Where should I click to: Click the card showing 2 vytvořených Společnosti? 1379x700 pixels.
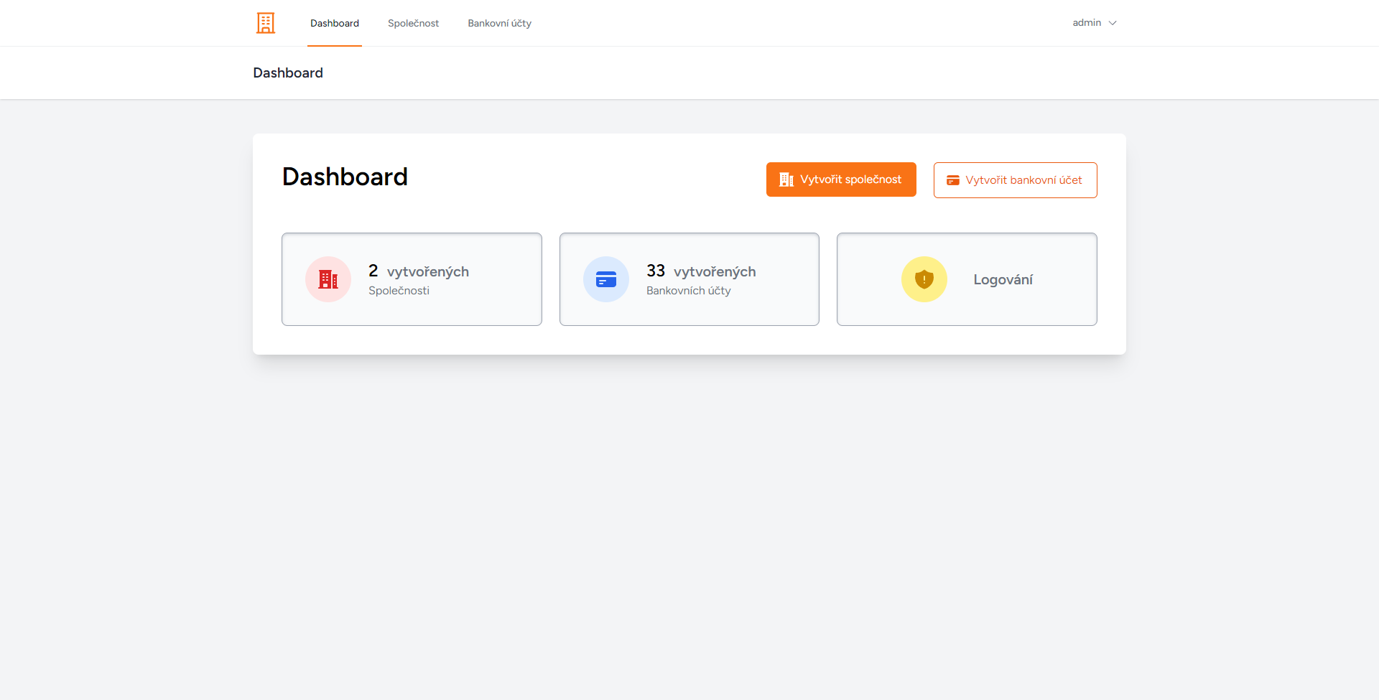click(x=412, y=279)
